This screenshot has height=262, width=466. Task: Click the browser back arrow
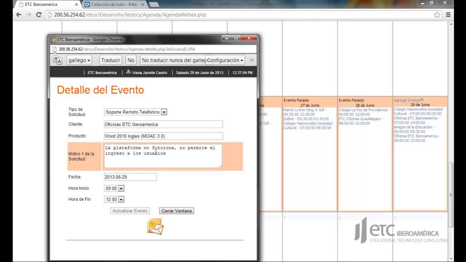pos(19,15)
